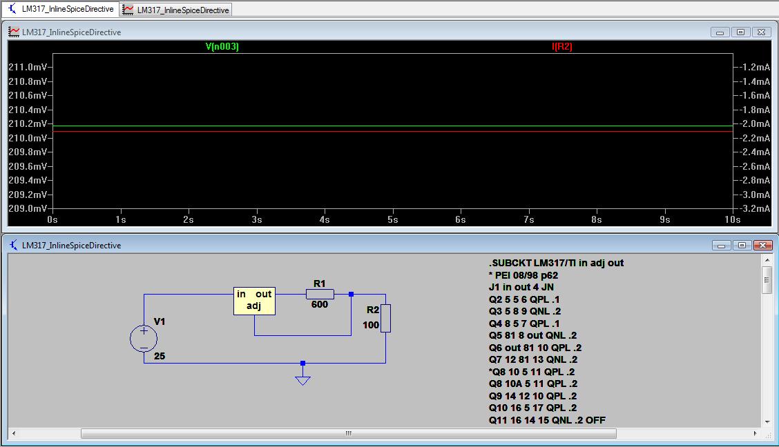Viewport: 779px width, 447px height.
Task: Click the schematic window title bar icon
Action: click(13, 245)
